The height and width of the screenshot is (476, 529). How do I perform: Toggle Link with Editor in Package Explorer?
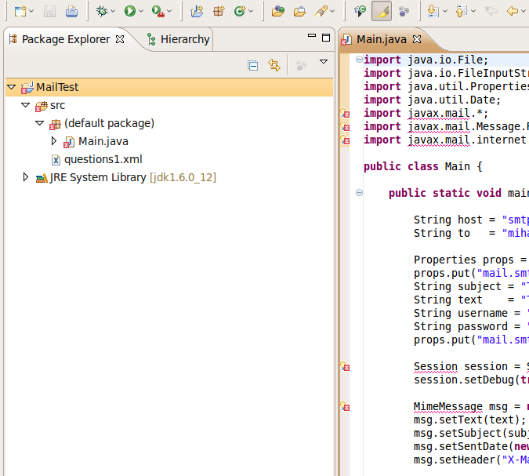pyautogui.click(x=274, y=65)
